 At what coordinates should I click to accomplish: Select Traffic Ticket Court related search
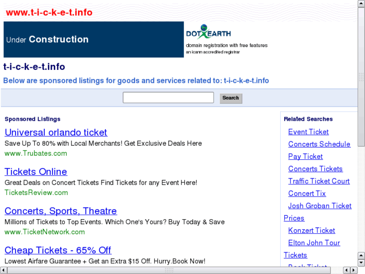[319, 181]
